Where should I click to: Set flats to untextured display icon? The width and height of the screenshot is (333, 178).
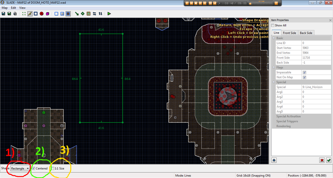click(62, 14)
